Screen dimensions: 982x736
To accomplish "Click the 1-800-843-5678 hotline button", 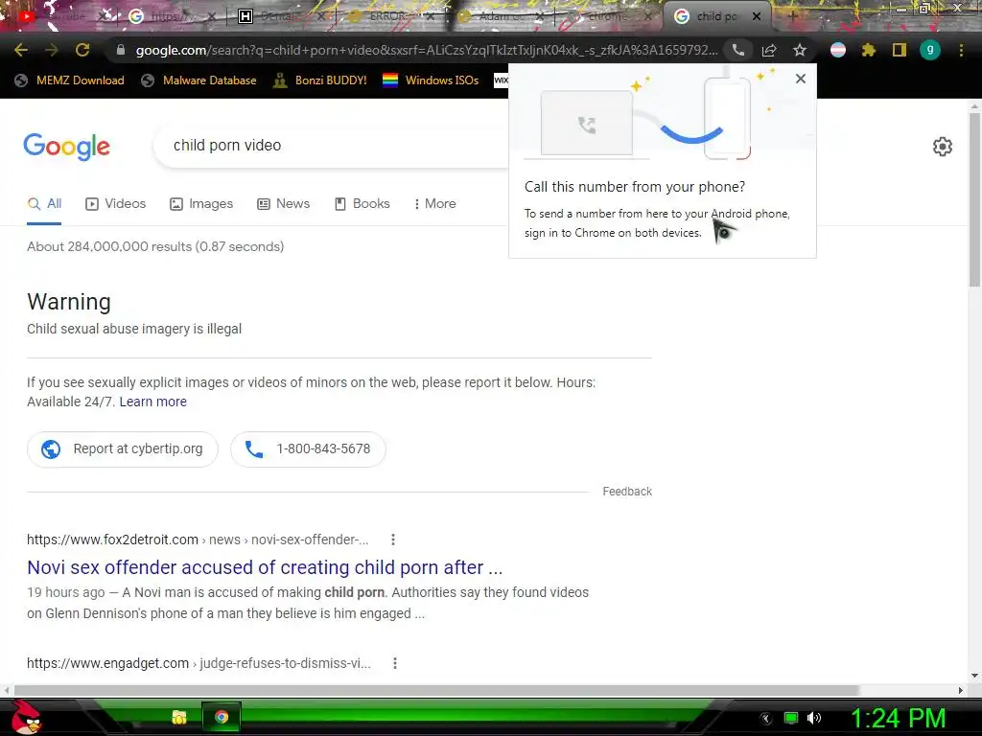I will (308, 448).
